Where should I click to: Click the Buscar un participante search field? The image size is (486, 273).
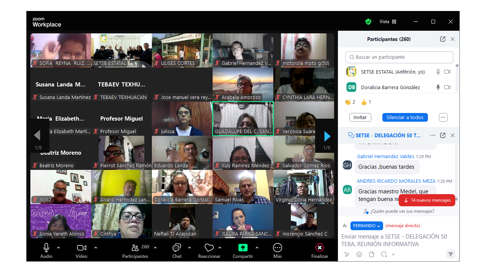point(399,57)
